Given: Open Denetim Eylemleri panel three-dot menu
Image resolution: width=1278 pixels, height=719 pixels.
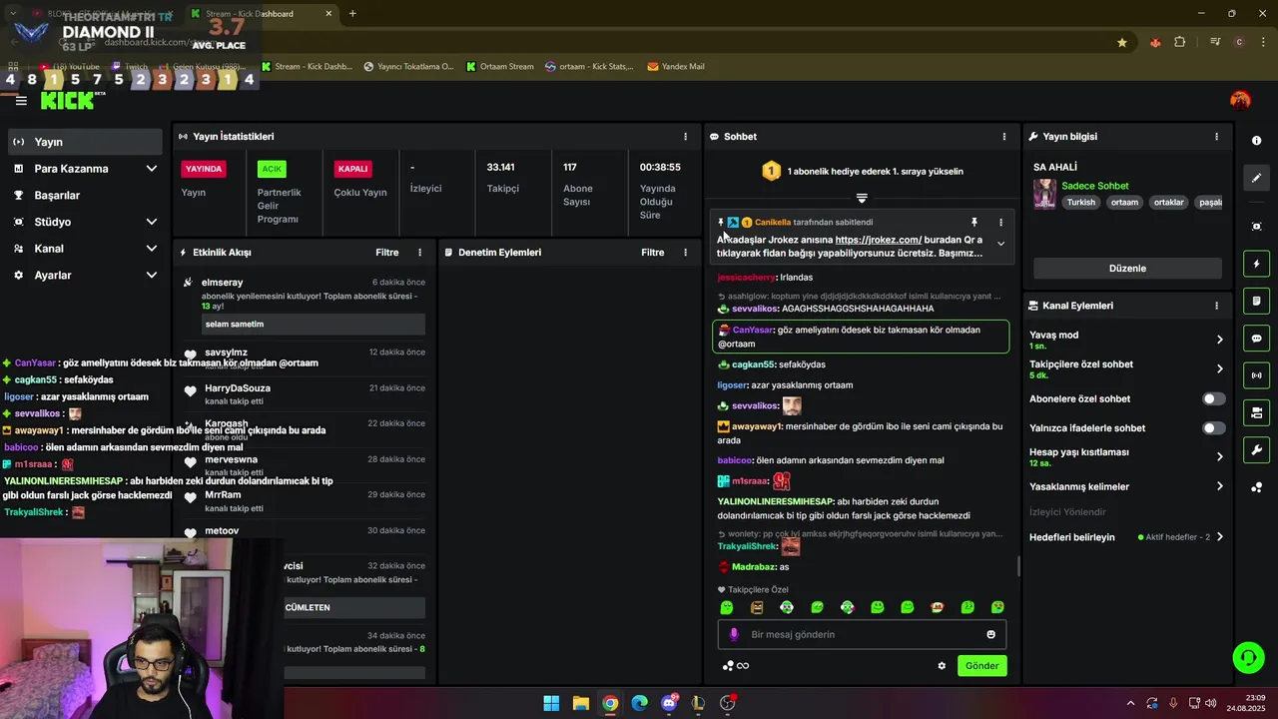Looking at the screenshot, I should (685, 253).
